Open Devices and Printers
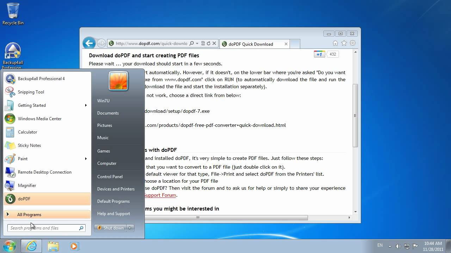 click(116, 189)
